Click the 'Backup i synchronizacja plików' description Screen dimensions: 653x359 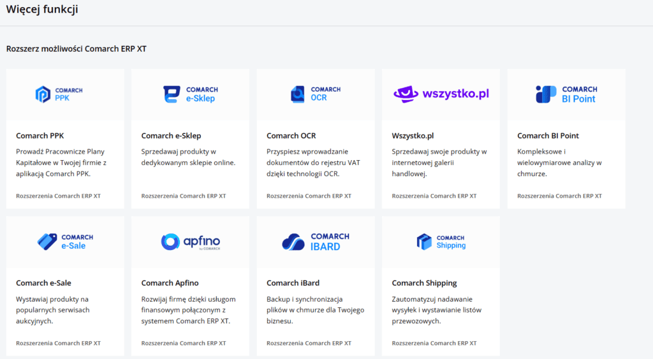tap(315, 310)
